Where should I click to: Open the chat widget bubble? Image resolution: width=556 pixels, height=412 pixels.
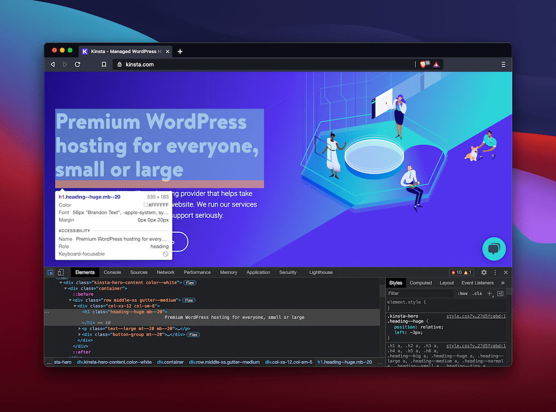click(x=494, y=249)
